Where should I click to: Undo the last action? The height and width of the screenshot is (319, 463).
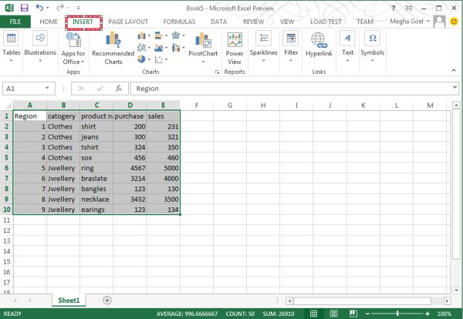[x=39, y=8]
